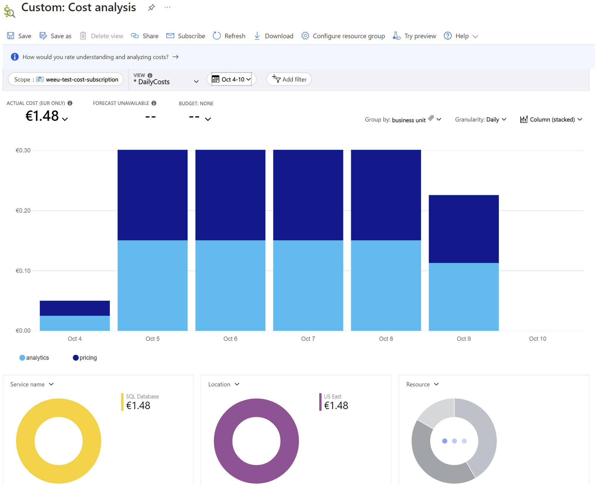
Task: Click the Delete view toolbar item
Action: (x=101, y=36)
